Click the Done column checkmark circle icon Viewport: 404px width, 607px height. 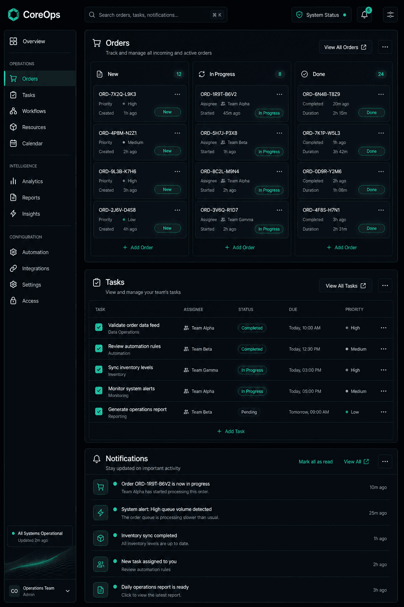pyautogui.click(x=305, y=74)
